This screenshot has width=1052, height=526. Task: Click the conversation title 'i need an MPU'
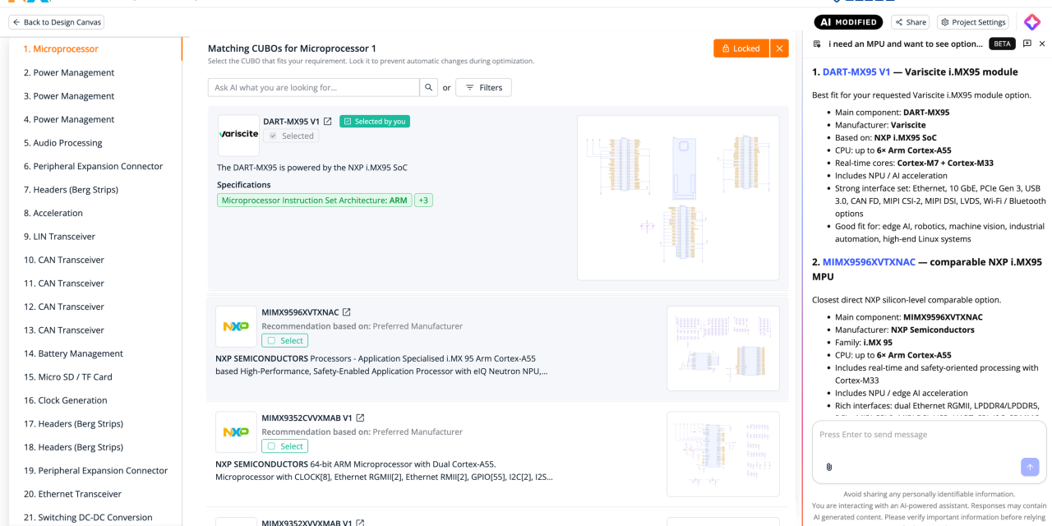click(905, 44)
